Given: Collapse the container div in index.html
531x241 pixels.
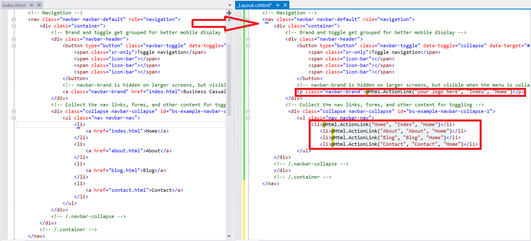Looking at the screenshot, I should tap(14, 26).
